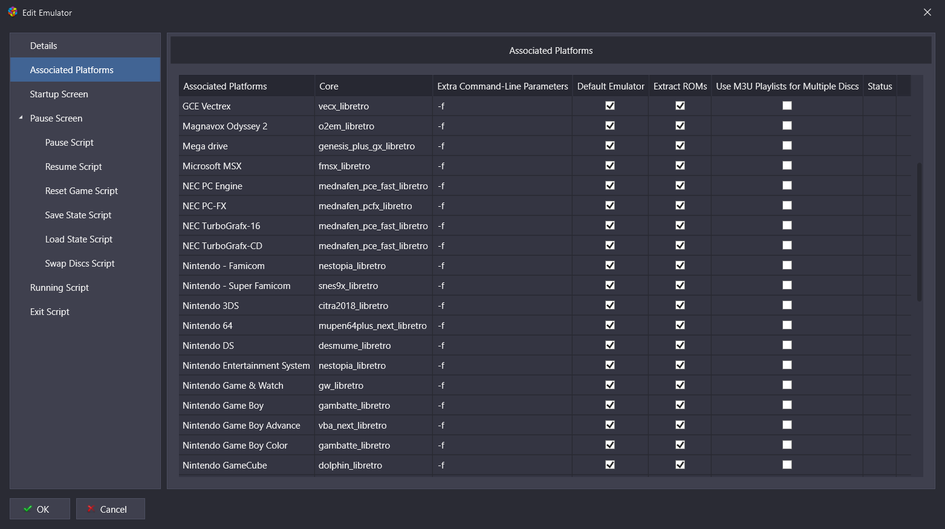Sort by the Core column header
The height and width of the screenshot is (529, 945).
pos(374,86)
